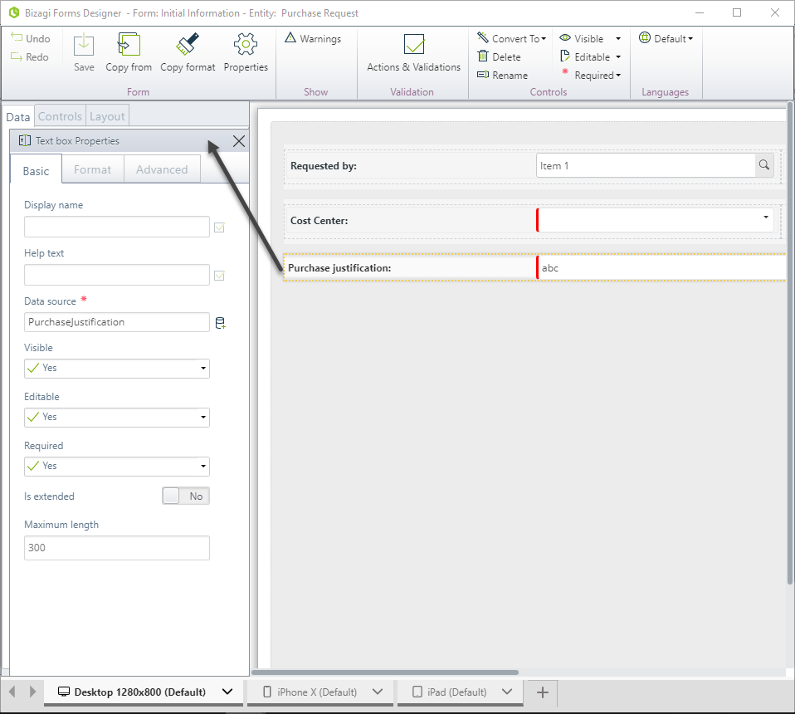Click the Rename control icon
The width and height of the screenshot is (795, 714).
483,75
